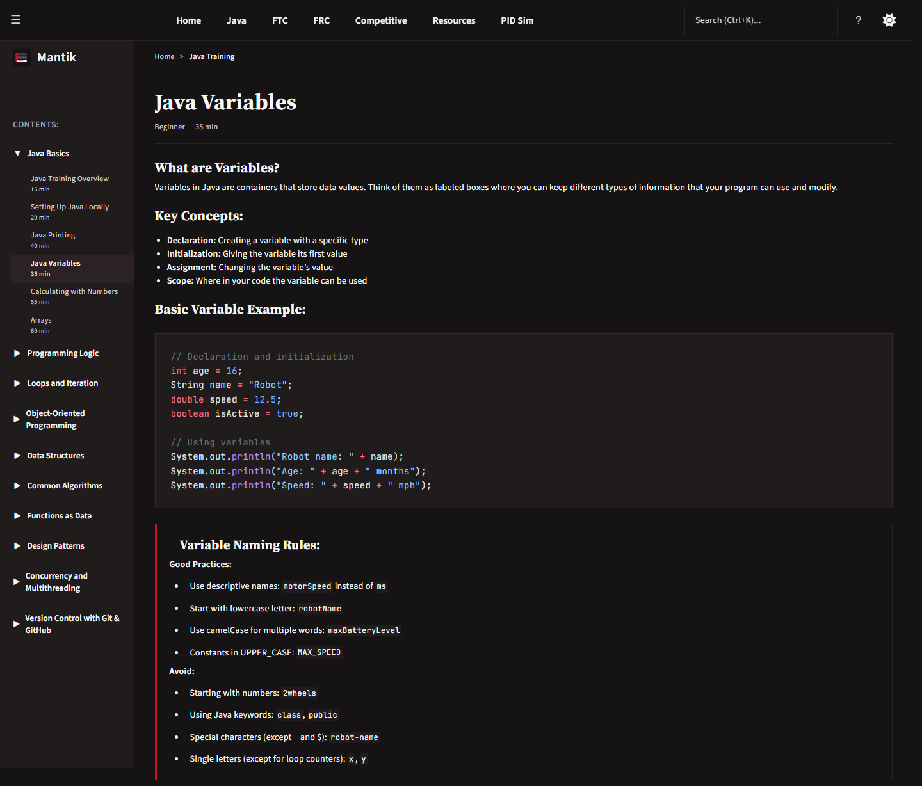Click the 'boolean isActive = true;' code line
922x786 pixels.
(x=237, y=413)
